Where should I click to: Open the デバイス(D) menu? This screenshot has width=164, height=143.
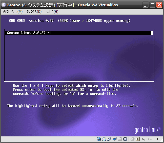[x=34, y=12]
